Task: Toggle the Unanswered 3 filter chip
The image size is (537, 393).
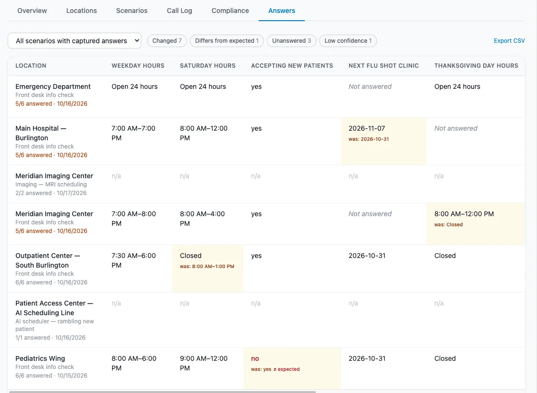Action: (291, 41)
